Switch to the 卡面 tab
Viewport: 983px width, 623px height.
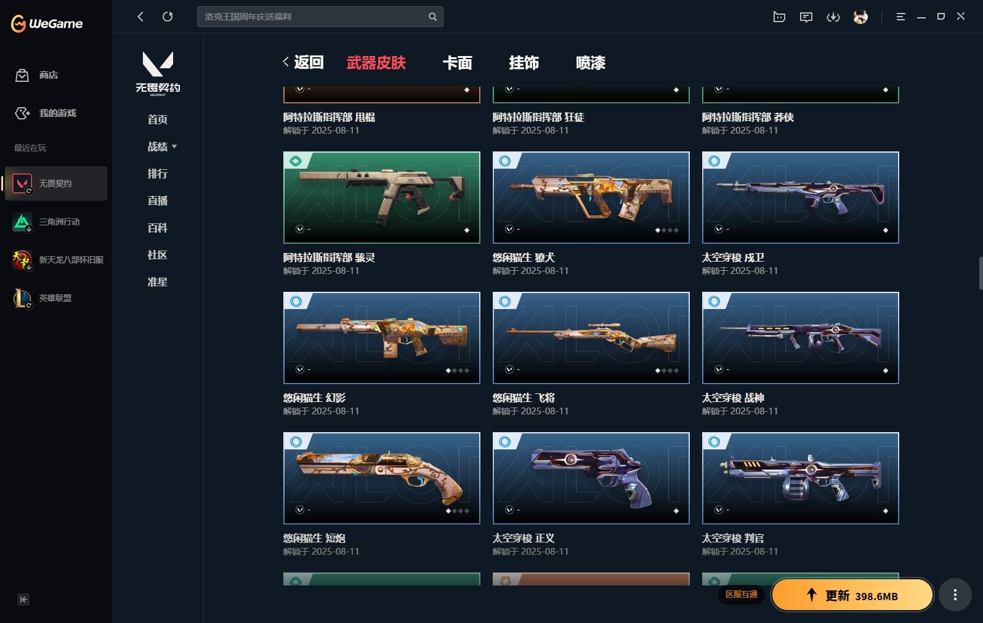coord(457,63)
